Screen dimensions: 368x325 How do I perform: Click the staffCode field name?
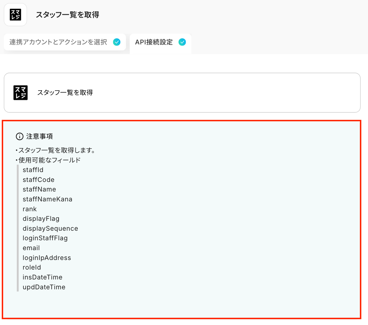point(39,180)
